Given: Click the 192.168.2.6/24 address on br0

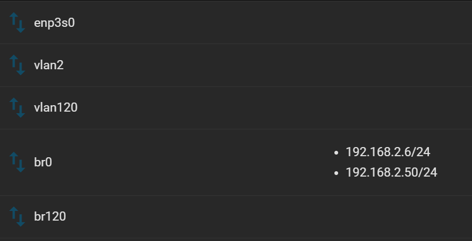Looking at the screenshot, I should point(388,152).
